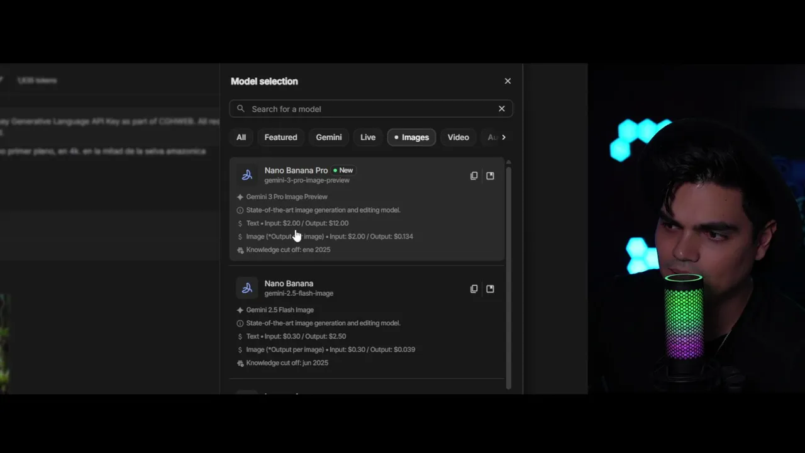Click image pricing with Output $0.134
805x453 pixels.
330,237
